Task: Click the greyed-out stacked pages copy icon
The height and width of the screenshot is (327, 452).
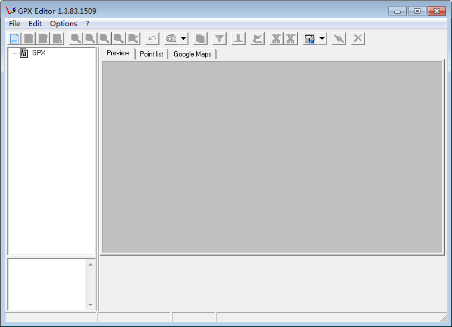Action: pyautogui.click(x=200, y=38)
